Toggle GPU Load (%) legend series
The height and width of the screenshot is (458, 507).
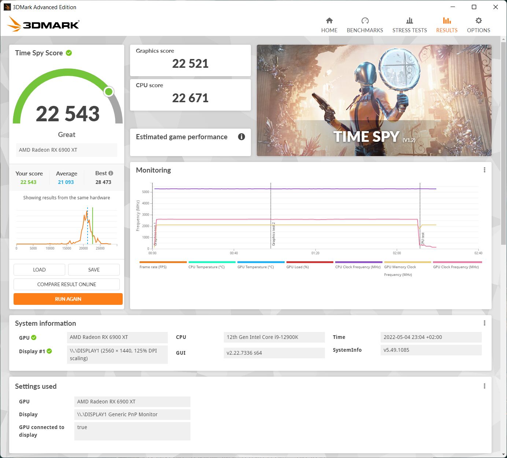click(310, 265)
